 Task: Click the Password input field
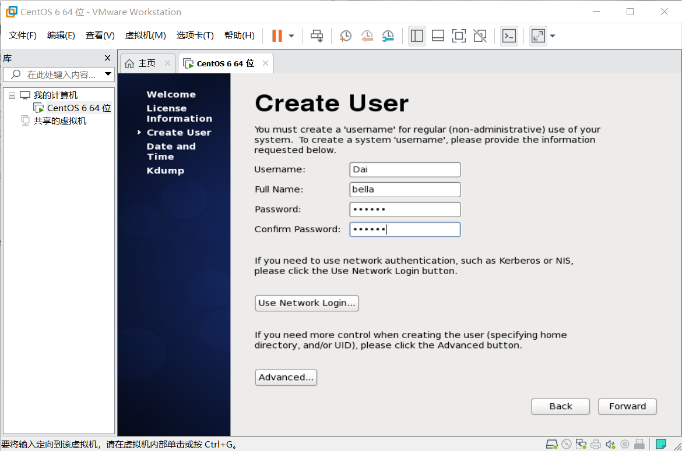405,209
